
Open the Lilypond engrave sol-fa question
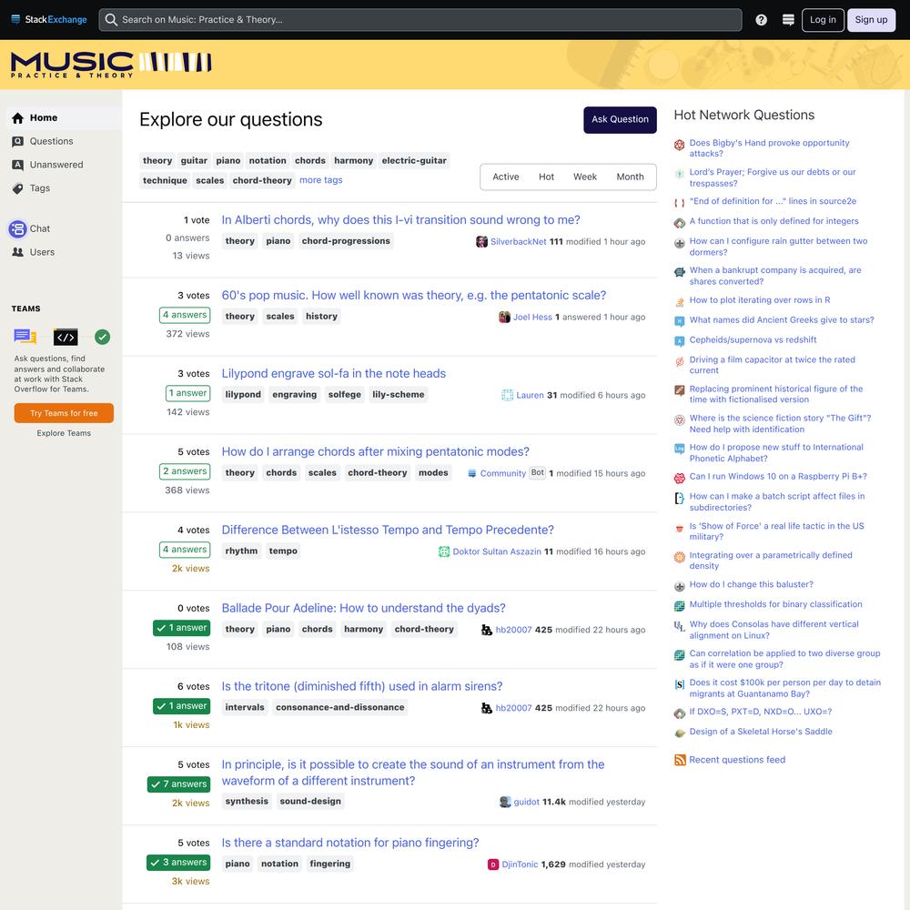point(334,374)
